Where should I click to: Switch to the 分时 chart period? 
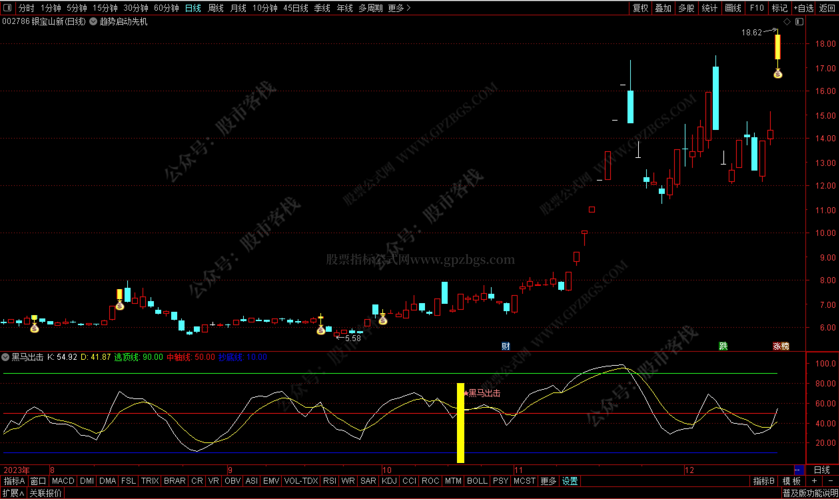point(26,8)
